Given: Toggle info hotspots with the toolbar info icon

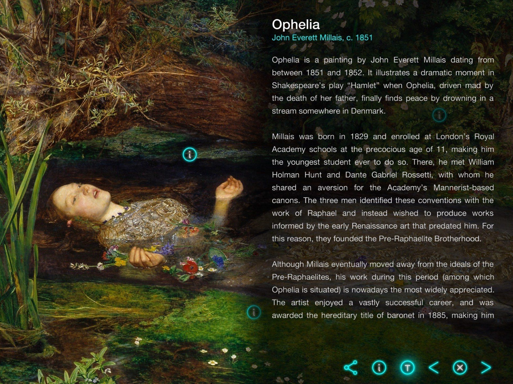Looking at the screenshot, I should tap(379, 368).
